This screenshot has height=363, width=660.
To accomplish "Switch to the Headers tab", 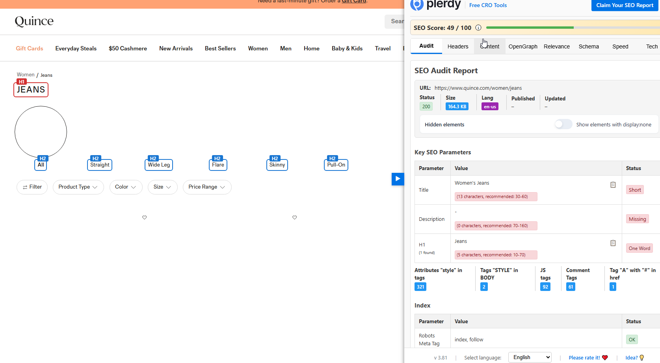I will [458, 46].
